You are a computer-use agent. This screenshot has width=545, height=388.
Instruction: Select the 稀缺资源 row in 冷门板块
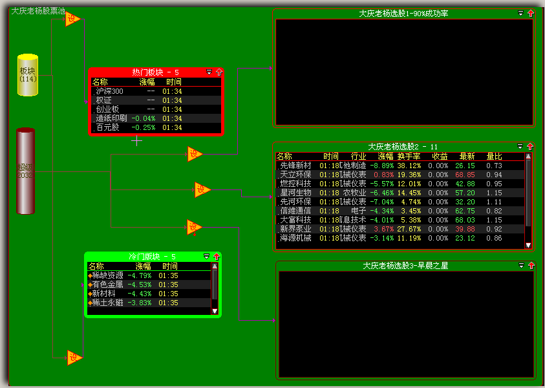point(149,275)
